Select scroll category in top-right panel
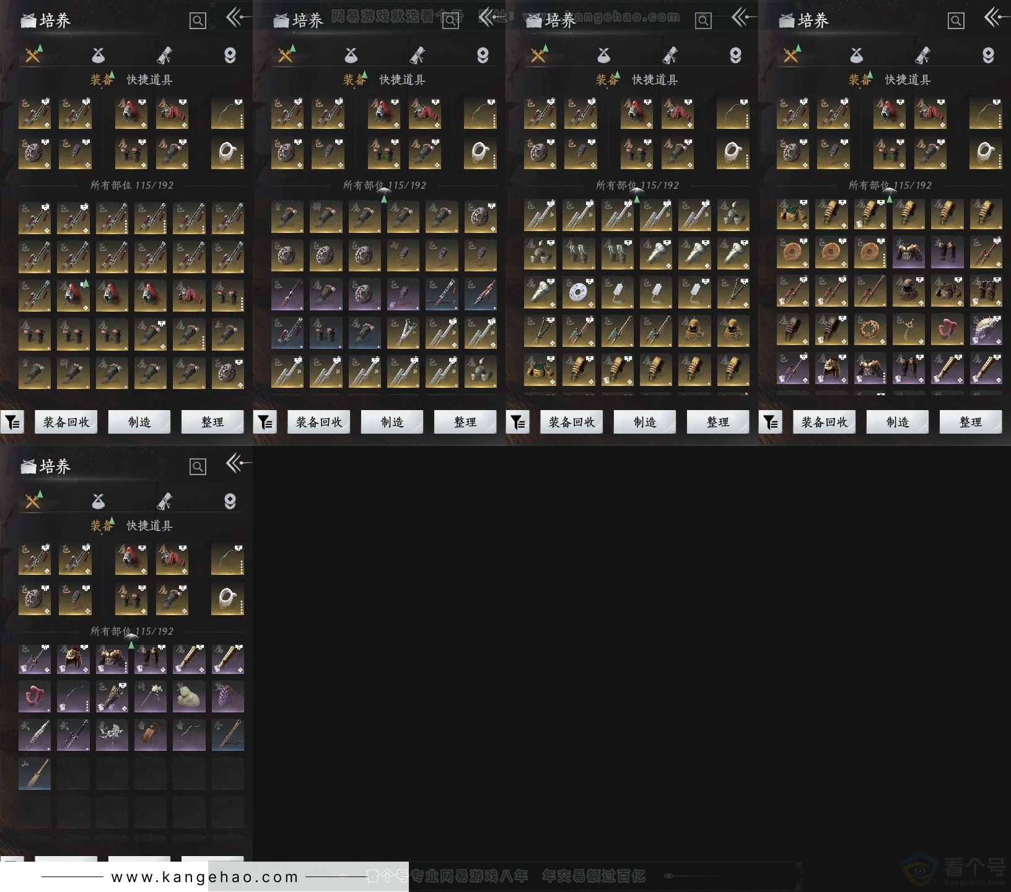This screenshot has height=892, width=1011. point(922,56)
